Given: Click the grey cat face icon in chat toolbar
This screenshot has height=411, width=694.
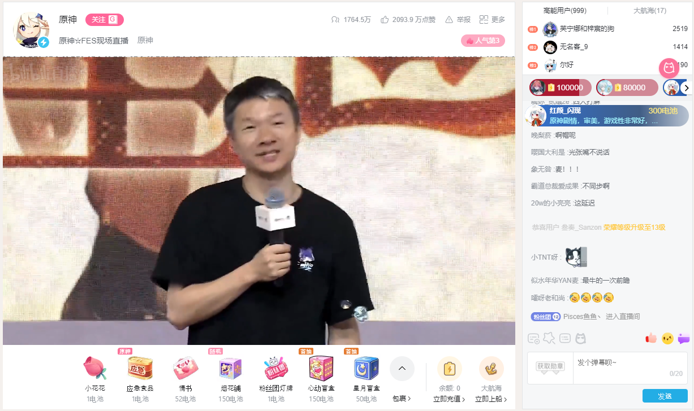Looking at the screenshot, I should tap(580, 338).
